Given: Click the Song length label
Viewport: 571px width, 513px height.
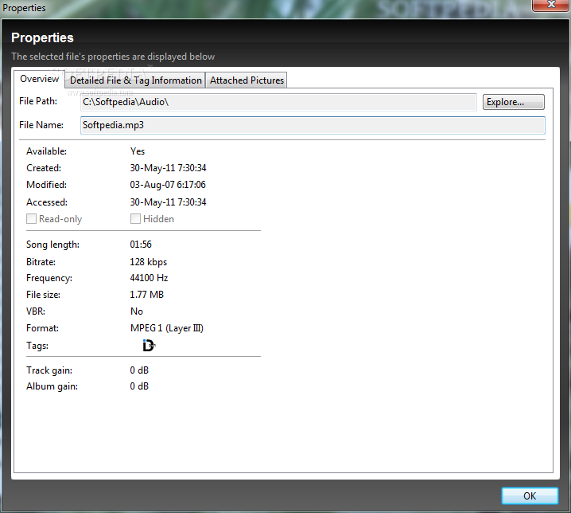Looking at the screenshot, I should [52, 245].
